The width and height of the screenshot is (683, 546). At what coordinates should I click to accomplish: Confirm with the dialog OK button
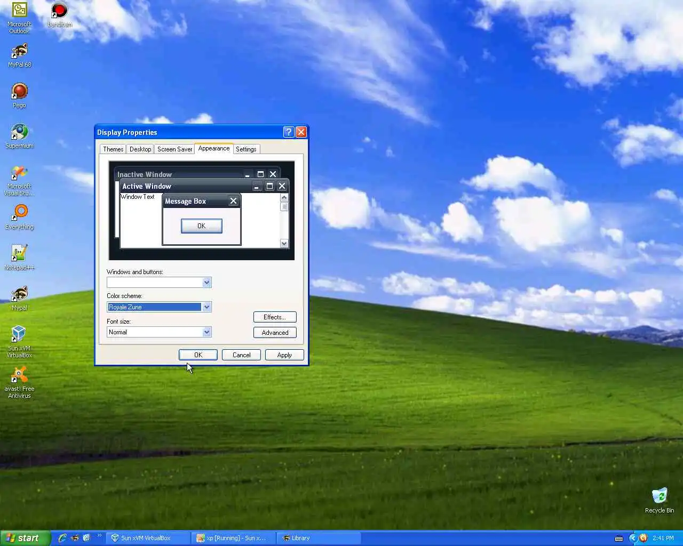198,355
